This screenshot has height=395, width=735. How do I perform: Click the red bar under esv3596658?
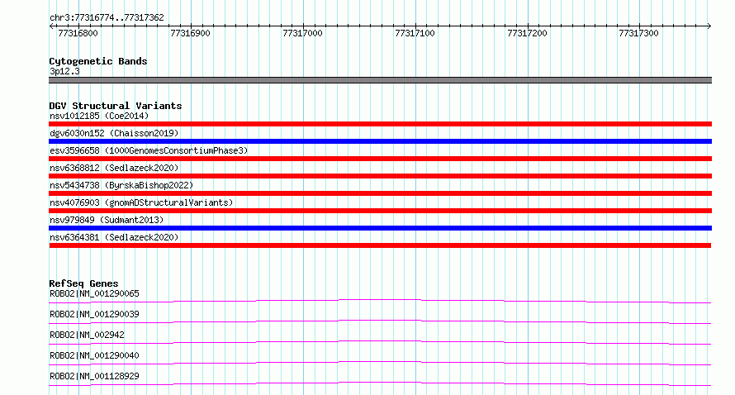380,159
